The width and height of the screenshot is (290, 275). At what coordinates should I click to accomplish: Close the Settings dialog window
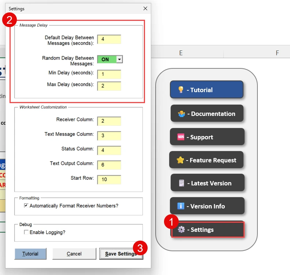pyautogui.click(x=145, y=8)
